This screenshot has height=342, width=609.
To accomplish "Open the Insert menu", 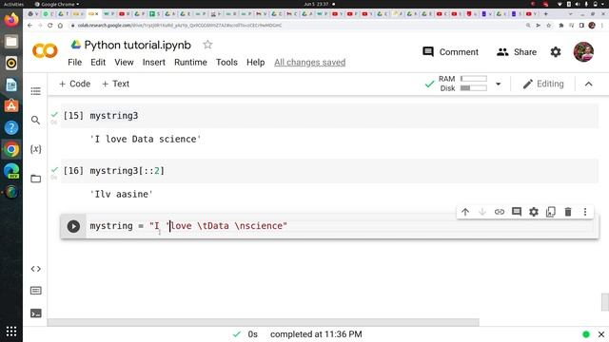I will [154, 63].
